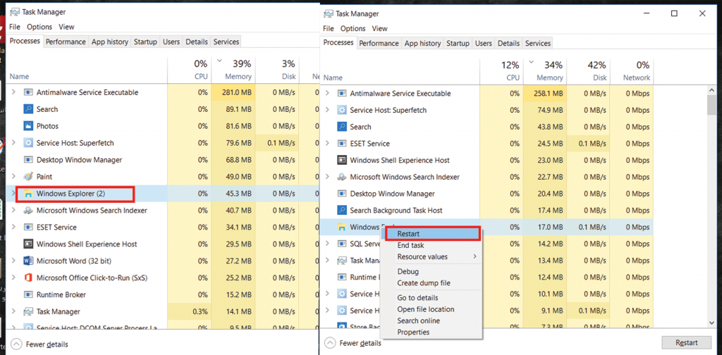Click Microsoft Windows Search Indexer icon in left window

[28, 211]
